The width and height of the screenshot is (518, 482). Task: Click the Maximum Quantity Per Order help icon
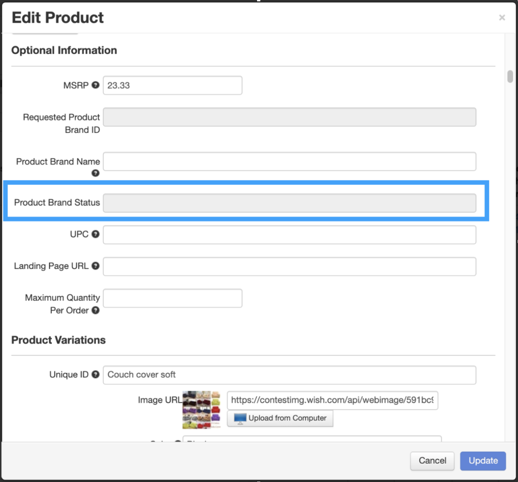tap(95, 310)
